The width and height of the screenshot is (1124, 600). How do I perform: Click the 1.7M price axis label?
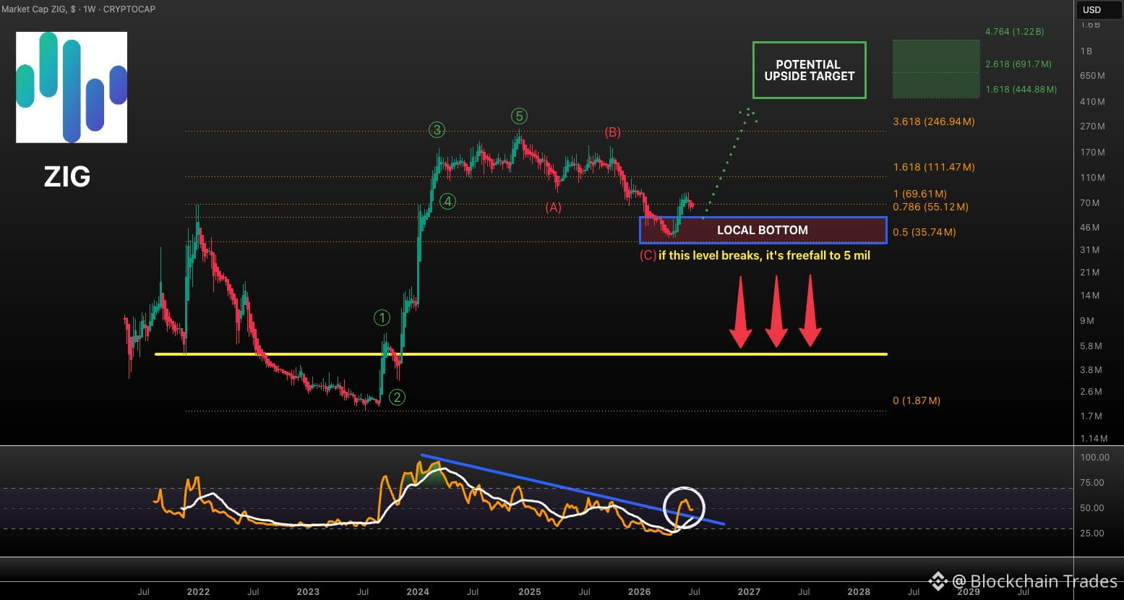pos(1091,416)
